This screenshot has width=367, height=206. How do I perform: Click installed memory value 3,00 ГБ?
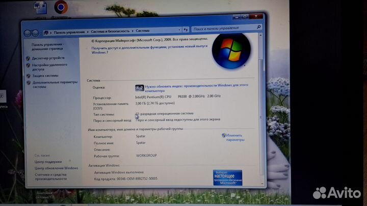pyautogui.click(x=155, y=103)
